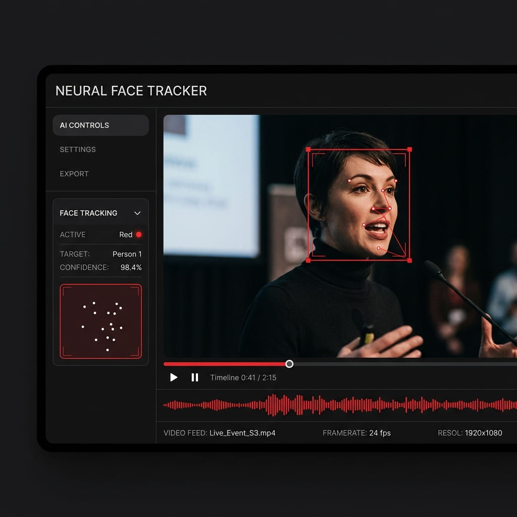Image resolution: width=517 pixels, height=517 pixels.
Task: Switch to the Settings menu item
Action: (x=78, y=149)
